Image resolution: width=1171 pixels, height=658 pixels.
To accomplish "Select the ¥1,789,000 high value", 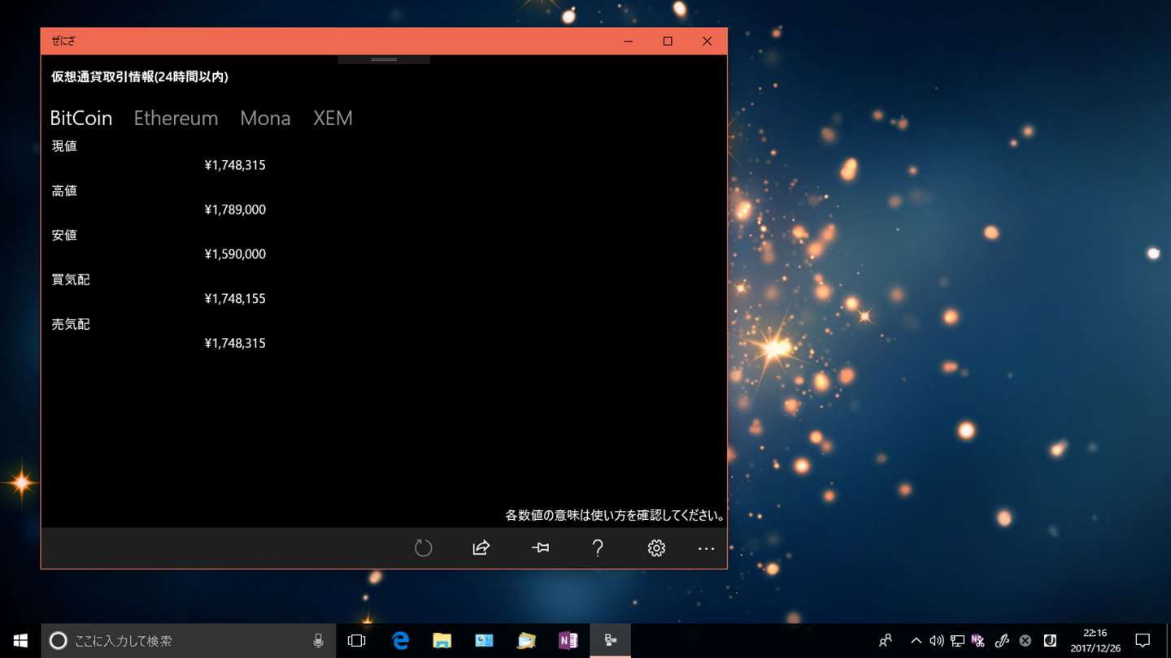I will (x=235, y=210).
